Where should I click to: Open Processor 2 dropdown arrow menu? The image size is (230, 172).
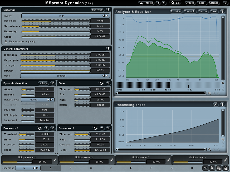click(x=102, y=128)
